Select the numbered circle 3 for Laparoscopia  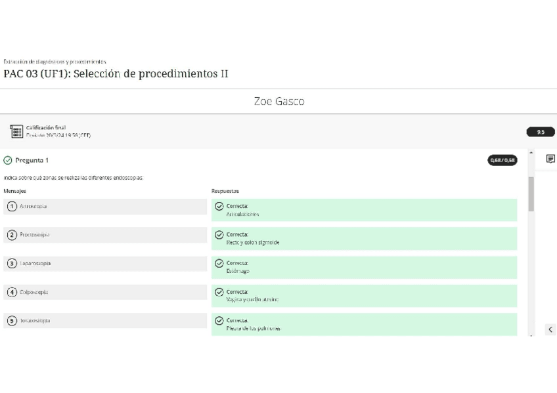12,264
